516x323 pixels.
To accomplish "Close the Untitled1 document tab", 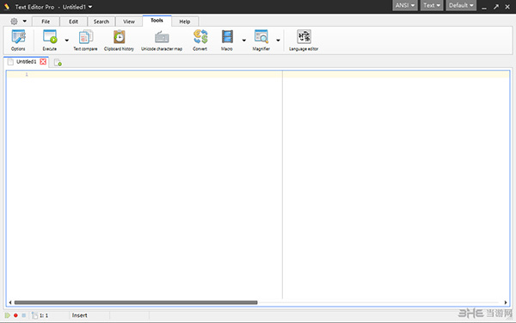I will (x=43, y=62).
